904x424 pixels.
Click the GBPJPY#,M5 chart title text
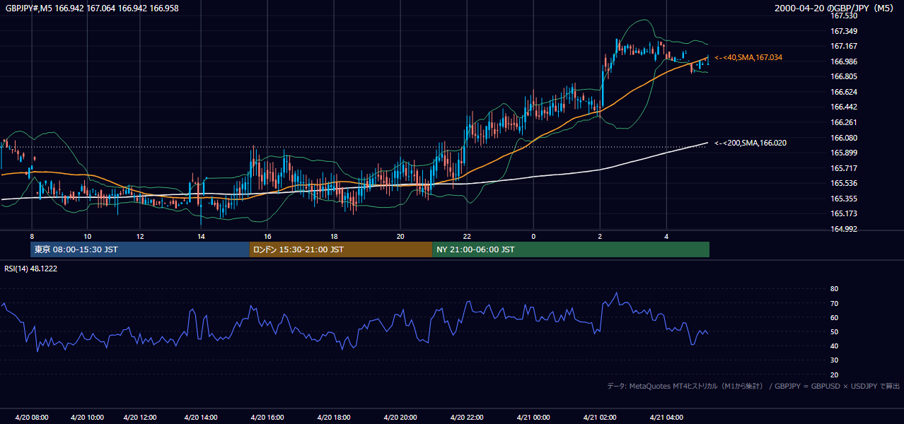(92, 8)
